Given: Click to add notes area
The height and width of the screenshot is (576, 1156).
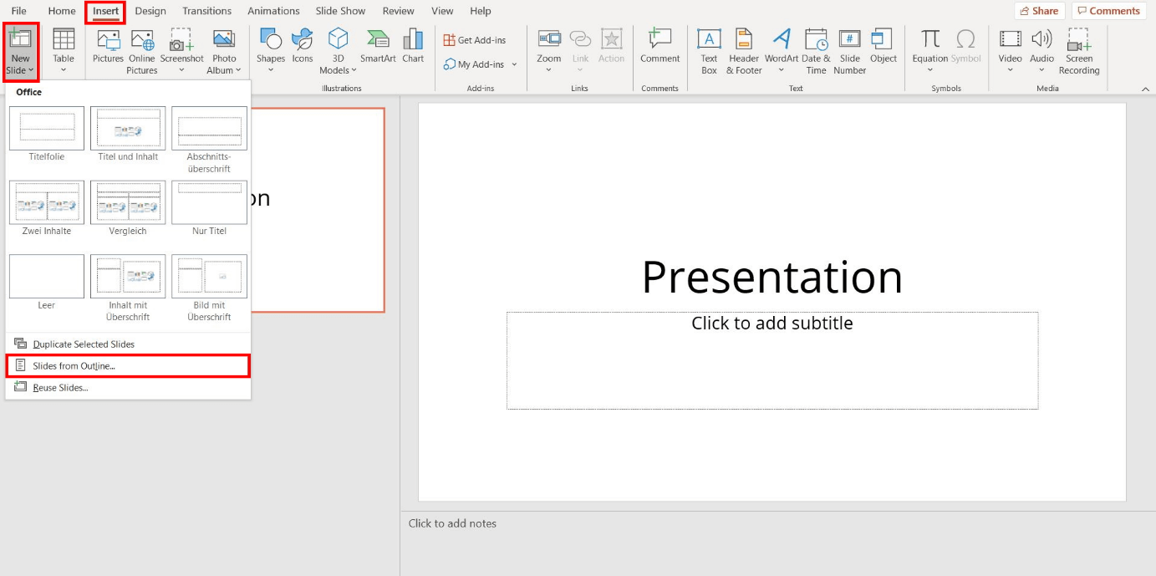Looking at the screenshot, I should click(452, 523).
